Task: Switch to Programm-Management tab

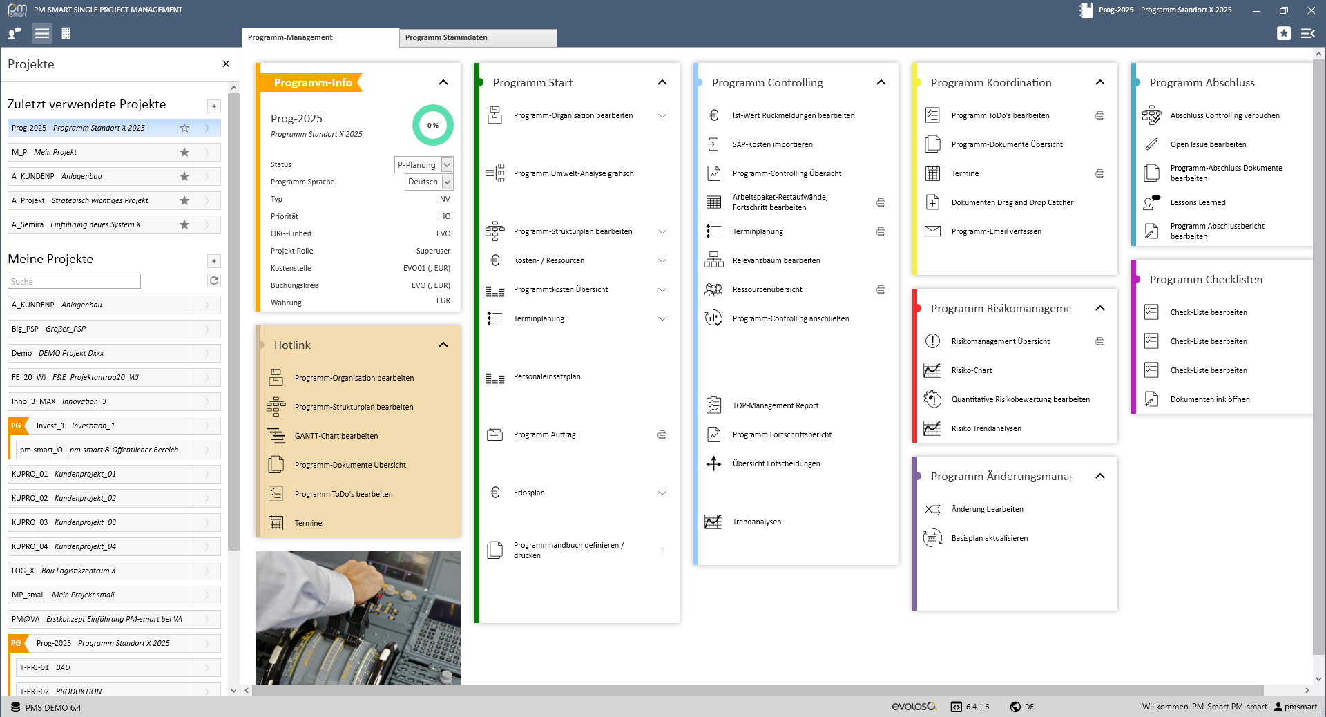Action: tap(320, 37)
